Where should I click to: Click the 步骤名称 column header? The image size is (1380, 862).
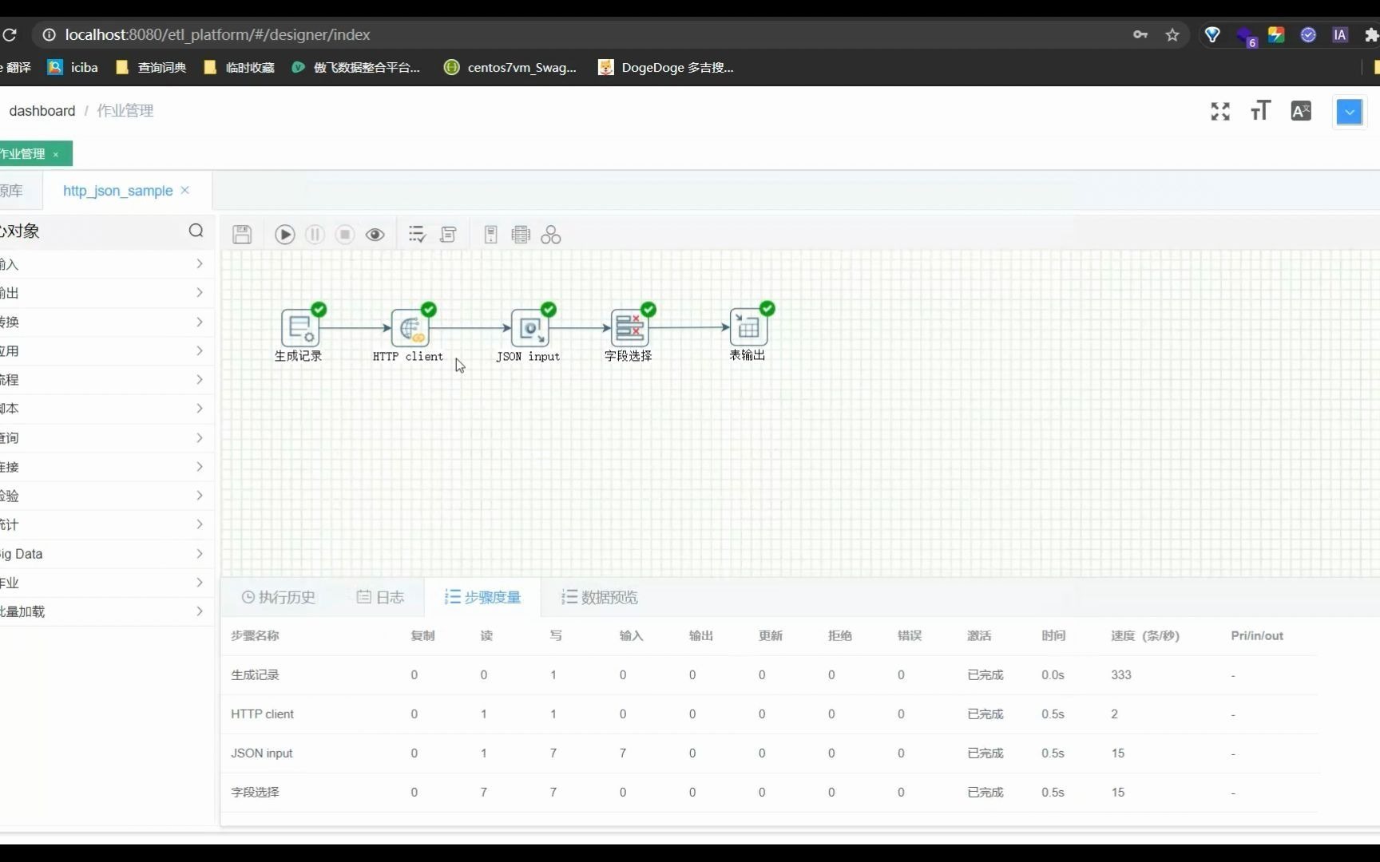click(255, 635)
